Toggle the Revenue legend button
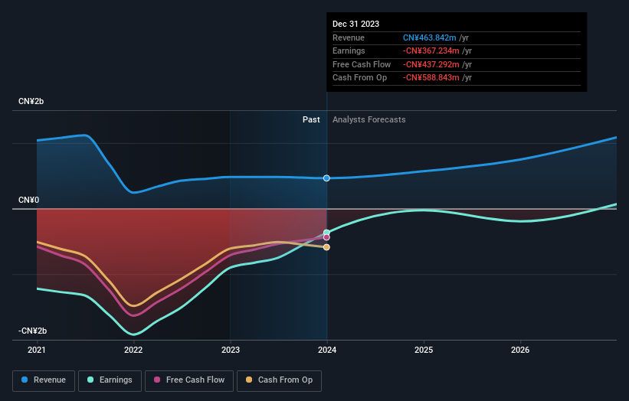The width and height of the screenshot is (629, 401). (x=44, y=380)
